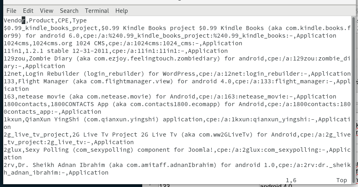Click 'com.flightmanager.view' text
Viewport: 358px width, 187px height.
point(130,81)
